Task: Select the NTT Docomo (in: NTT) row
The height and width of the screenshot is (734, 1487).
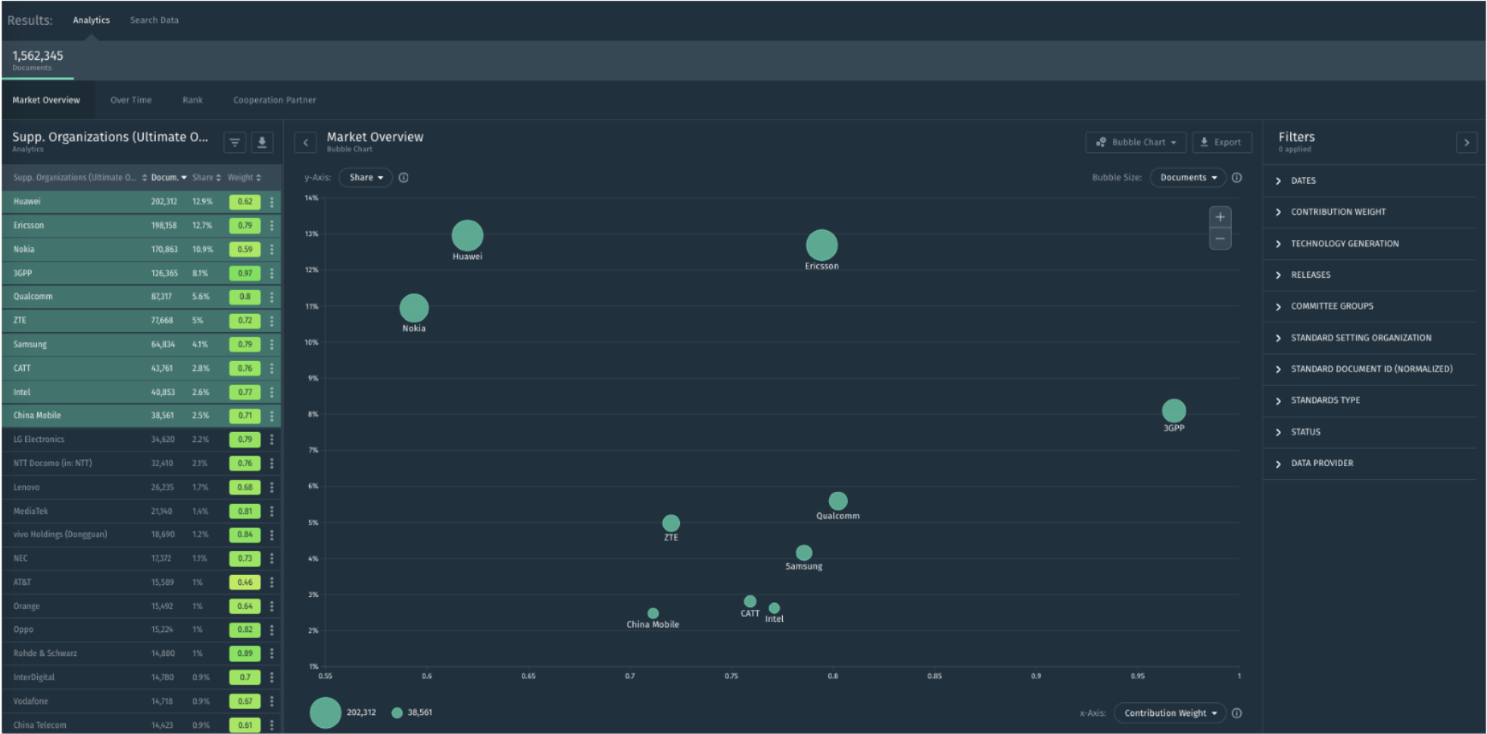Action: click(x=142, y=463)
